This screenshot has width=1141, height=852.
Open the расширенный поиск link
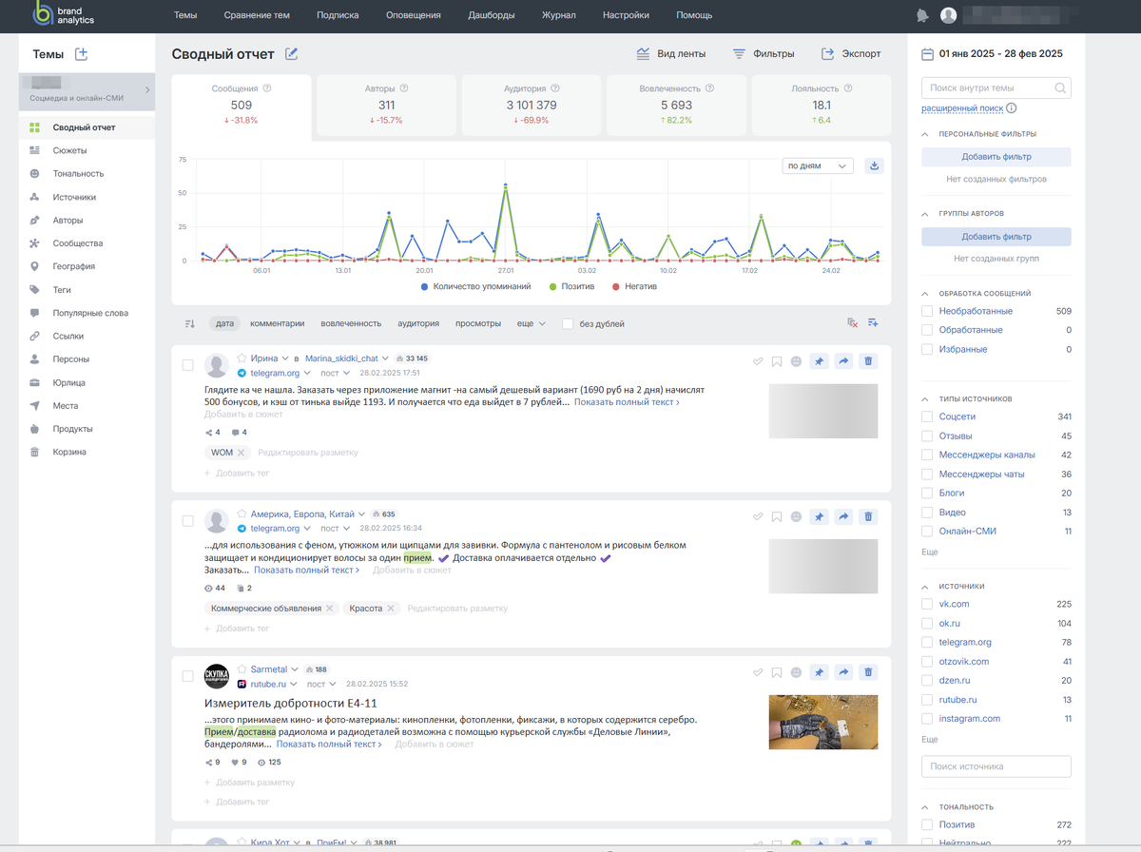pyautogui.click(x=962, y=108)
